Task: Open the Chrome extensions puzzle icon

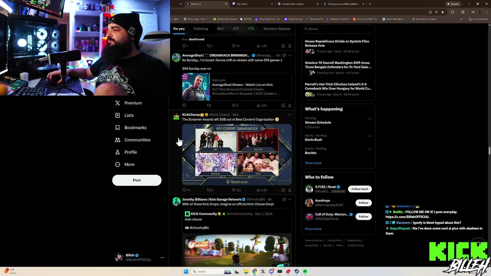Action: (x=452, y=12)
